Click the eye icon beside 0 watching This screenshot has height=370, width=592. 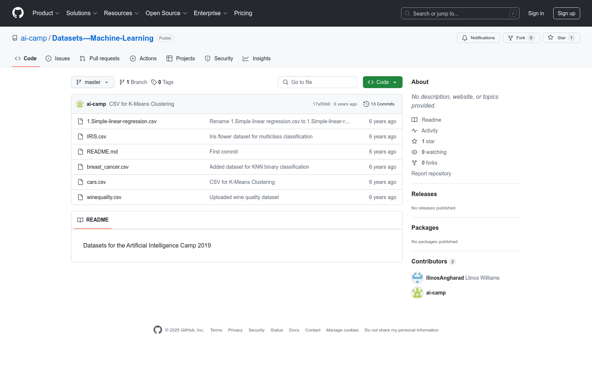click(x=414, y=152)
